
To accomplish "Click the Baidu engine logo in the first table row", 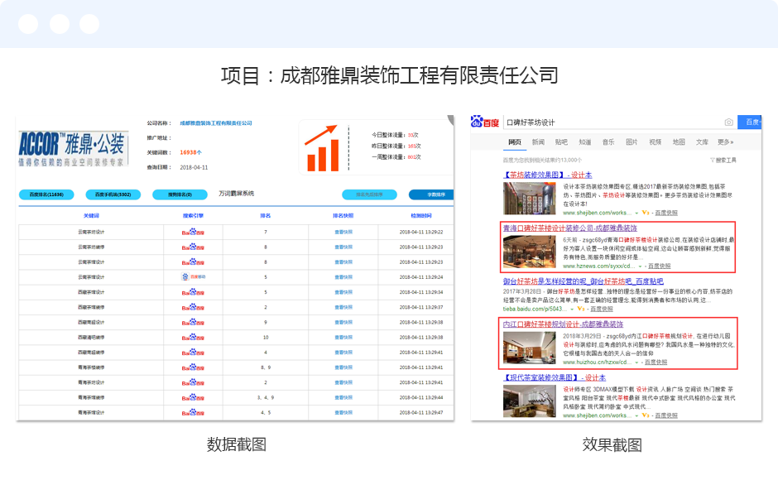I will point(193,233).
